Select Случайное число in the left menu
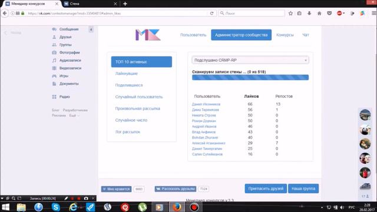The width and height of the screenshot is (377, 212). pyautogui.click(x=131, y=120)
